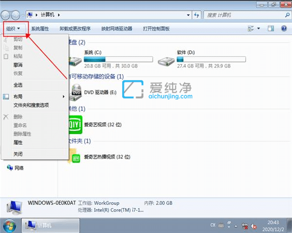The width and height of the screenshot is (292, 233).
Task: Expand the 布局 submenu arrow
Action: point(63,97)
